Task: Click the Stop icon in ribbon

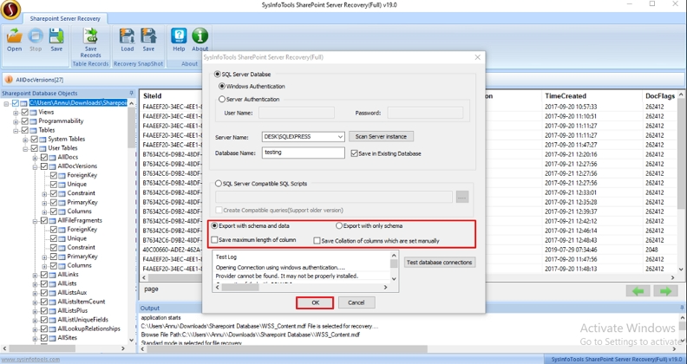Action: 36,38
